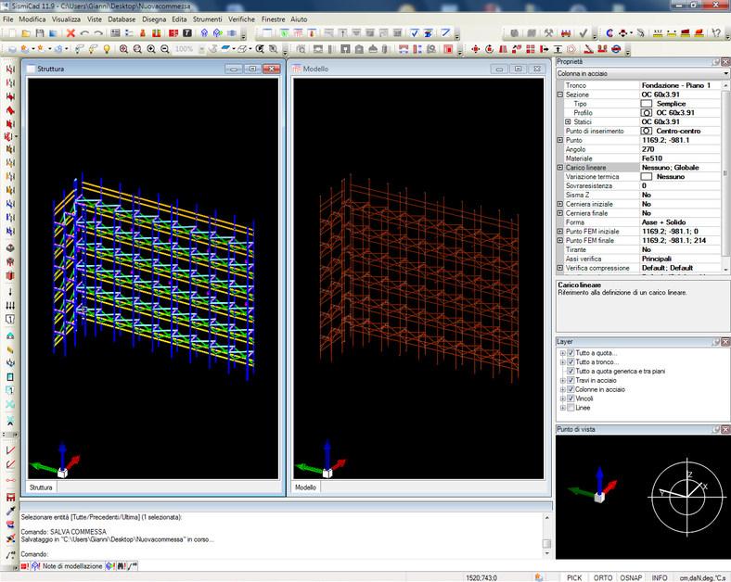Collapse the Sezione property group

560,95
